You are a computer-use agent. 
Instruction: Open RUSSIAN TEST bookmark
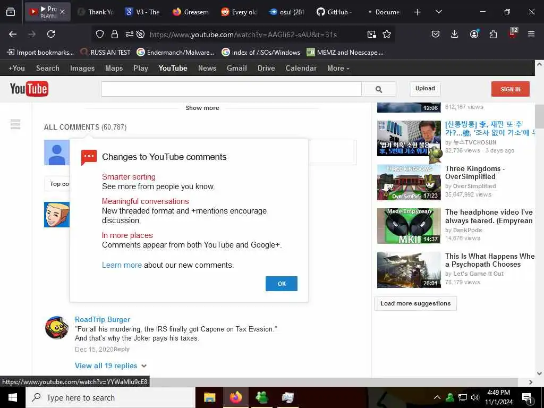106,53
